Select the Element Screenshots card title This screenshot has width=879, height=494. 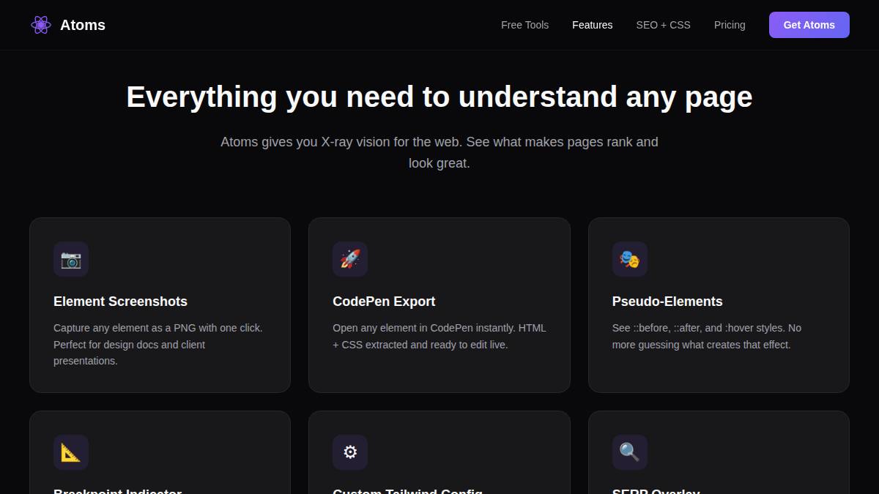pos(120,302)
